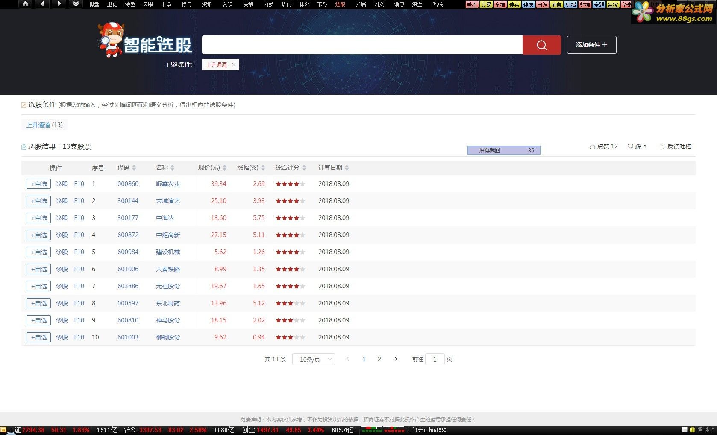This screenshot has height=435, width=717.
Task: Click the 添加条件 + button
Action: 591,45
